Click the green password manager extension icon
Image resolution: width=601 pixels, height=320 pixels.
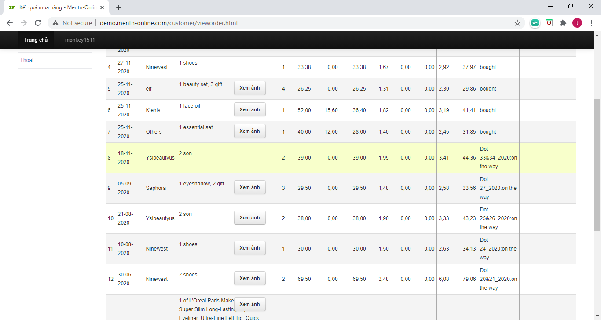tap(535, 23)
